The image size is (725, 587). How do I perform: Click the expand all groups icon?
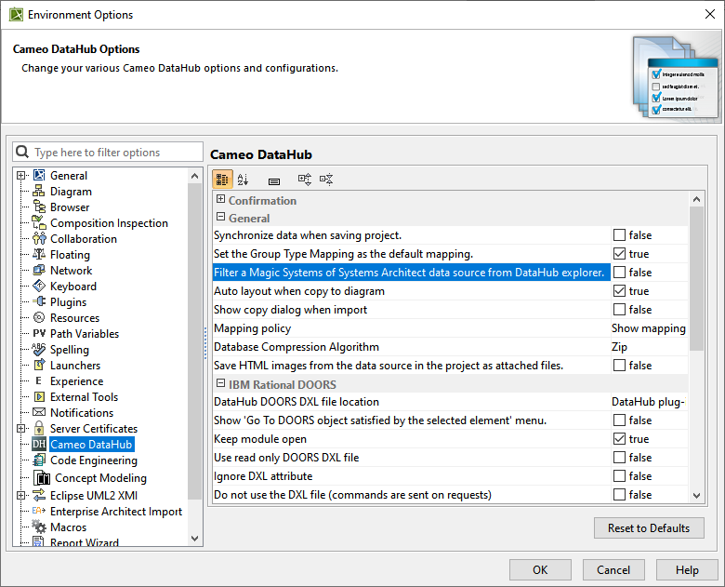(305, 180)
